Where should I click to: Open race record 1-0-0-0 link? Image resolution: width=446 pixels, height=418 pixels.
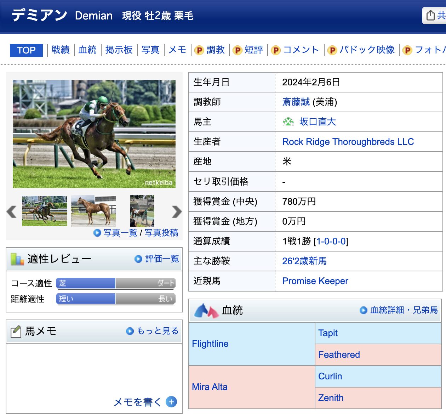pyautogui.click(x=331, y=241)
